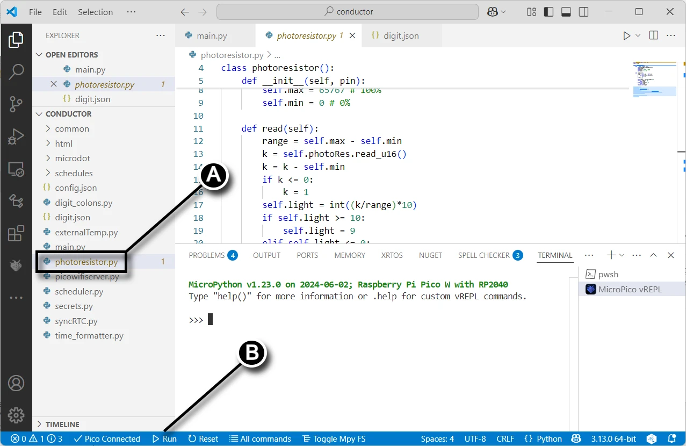Open editor More Actions ellipsis

670,35
